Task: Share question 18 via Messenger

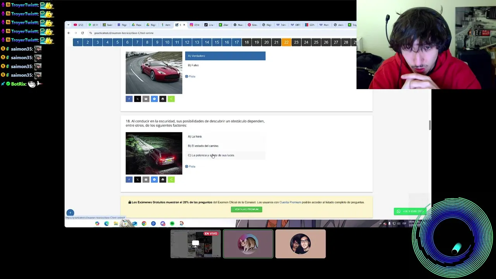Action: [x=154, y=179]
